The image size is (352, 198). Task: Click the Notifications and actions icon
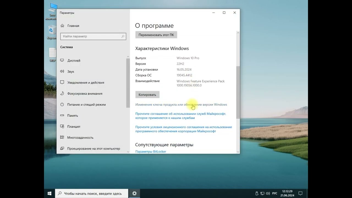(62, 82)
